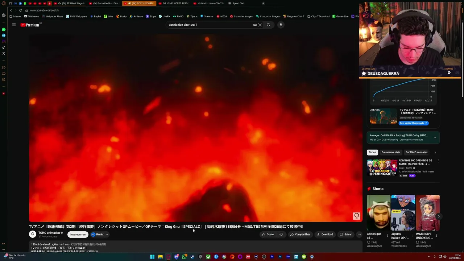Clear the YouTube search text

click(260, 25)
